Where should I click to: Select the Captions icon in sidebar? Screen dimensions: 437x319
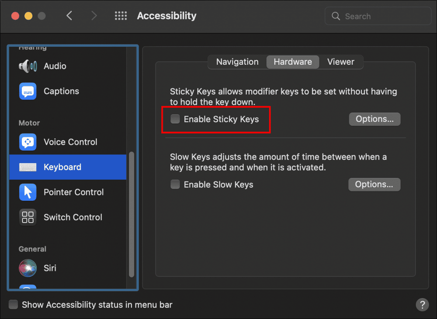(28, 91)
